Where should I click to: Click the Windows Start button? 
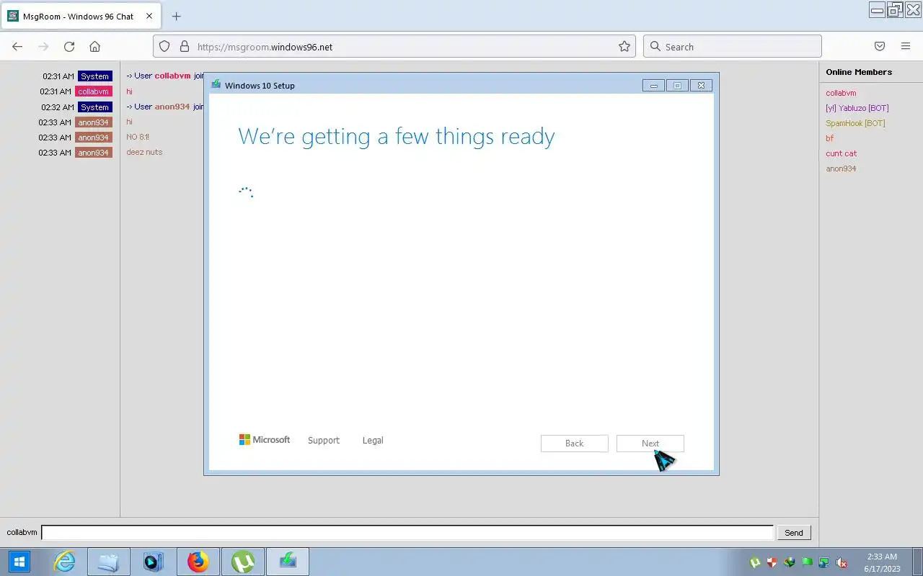(19, 562)
